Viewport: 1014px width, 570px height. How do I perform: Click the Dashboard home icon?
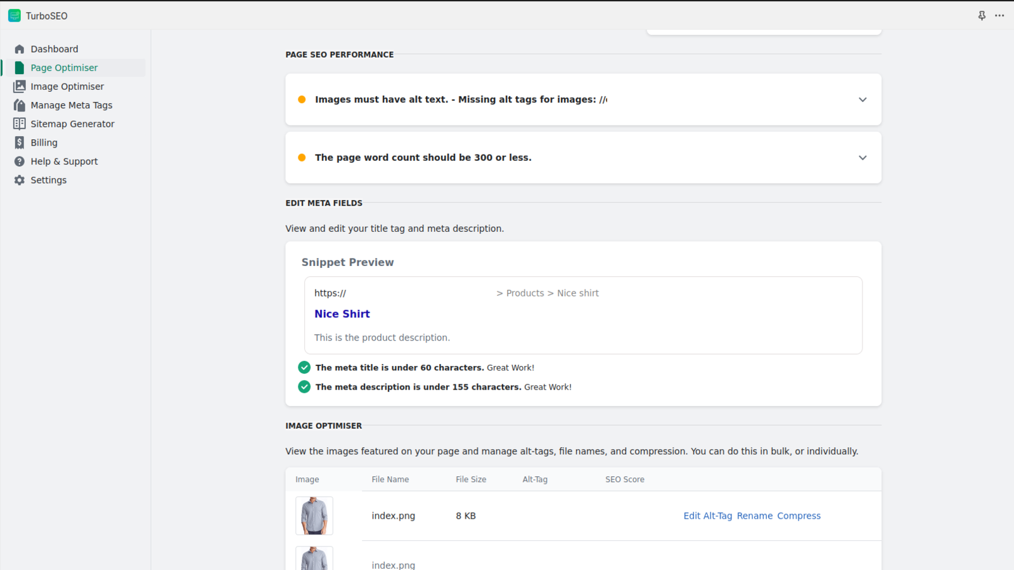pos(20,49)
